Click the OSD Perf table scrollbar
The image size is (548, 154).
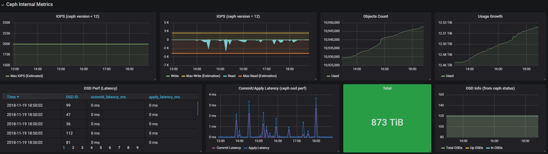(197, 108)
